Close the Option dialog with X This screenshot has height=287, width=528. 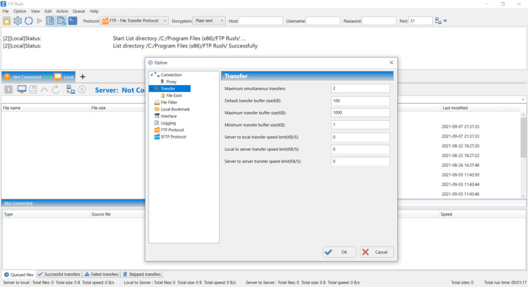pos(391,62)
